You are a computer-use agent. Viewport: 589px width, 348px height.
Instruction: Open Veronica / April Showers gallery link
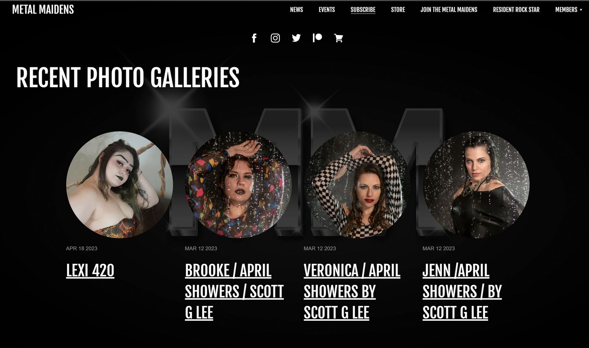[352, 291]
